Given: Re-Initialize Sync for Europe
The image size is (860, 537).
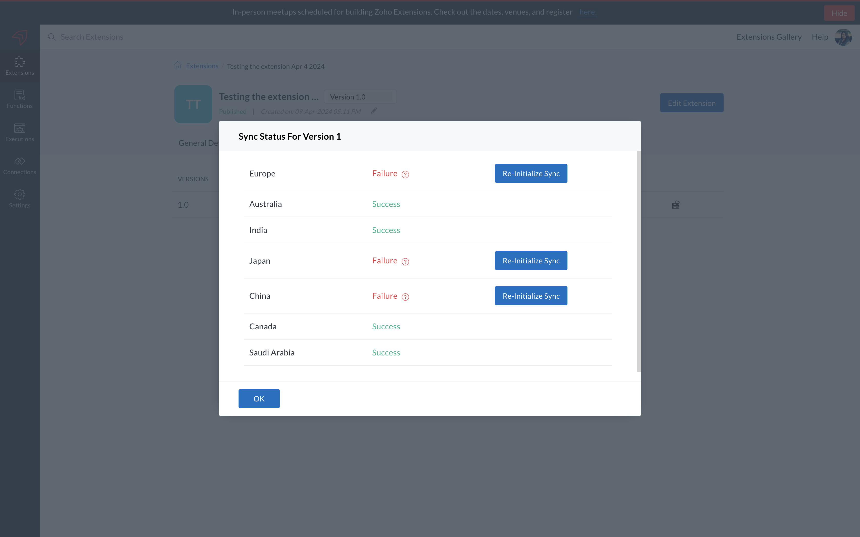Looking at the screenshot, I should pyautogui.click(x=531, y=173).
